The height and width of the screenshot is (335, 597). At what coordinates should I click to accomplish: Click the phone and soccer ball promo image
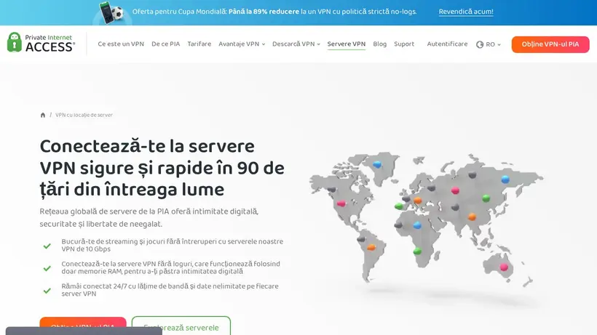click(111, 12)
